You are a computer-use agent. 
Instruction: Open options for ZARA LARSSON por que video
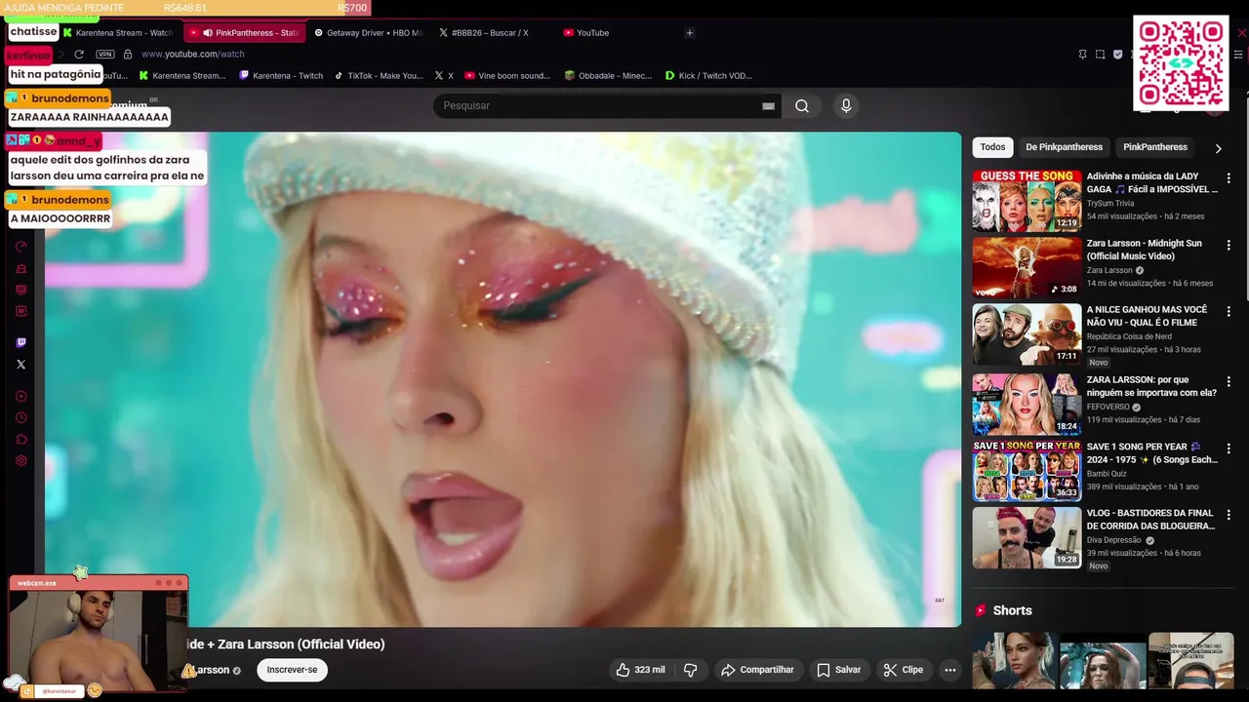pos(1229,381)
